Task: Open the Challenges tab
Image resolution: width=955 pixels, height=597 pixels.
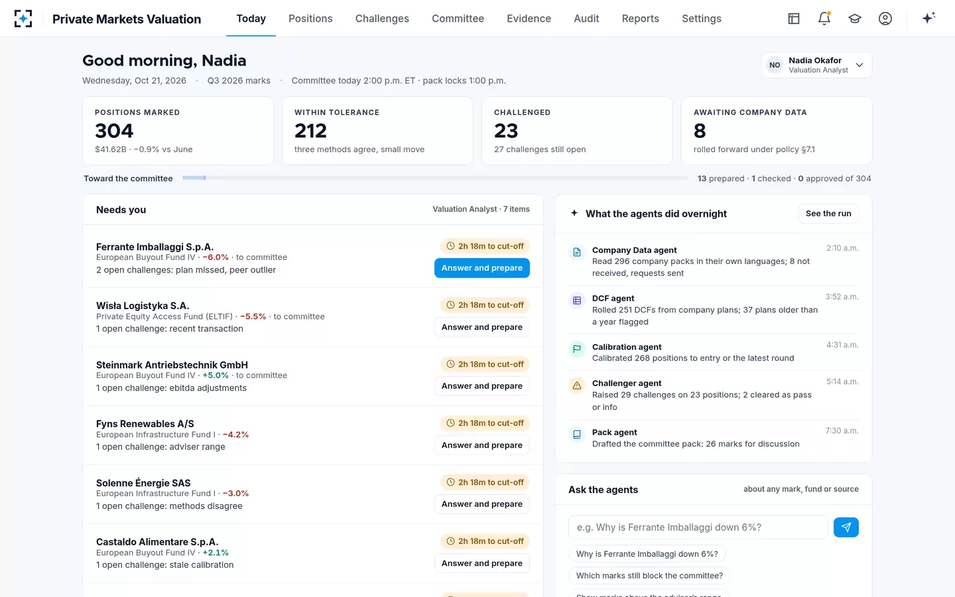Action: [382, 19]
